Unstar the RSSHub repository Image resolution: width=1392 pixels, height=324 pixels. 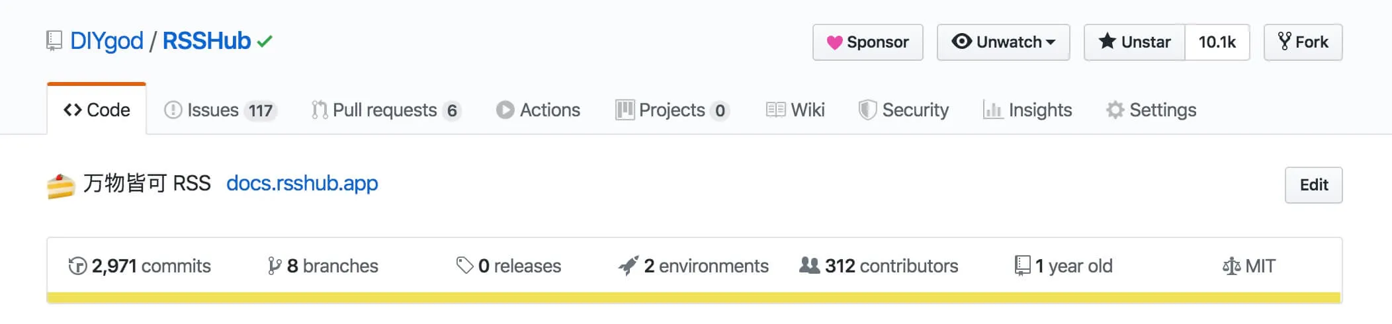1135,42
